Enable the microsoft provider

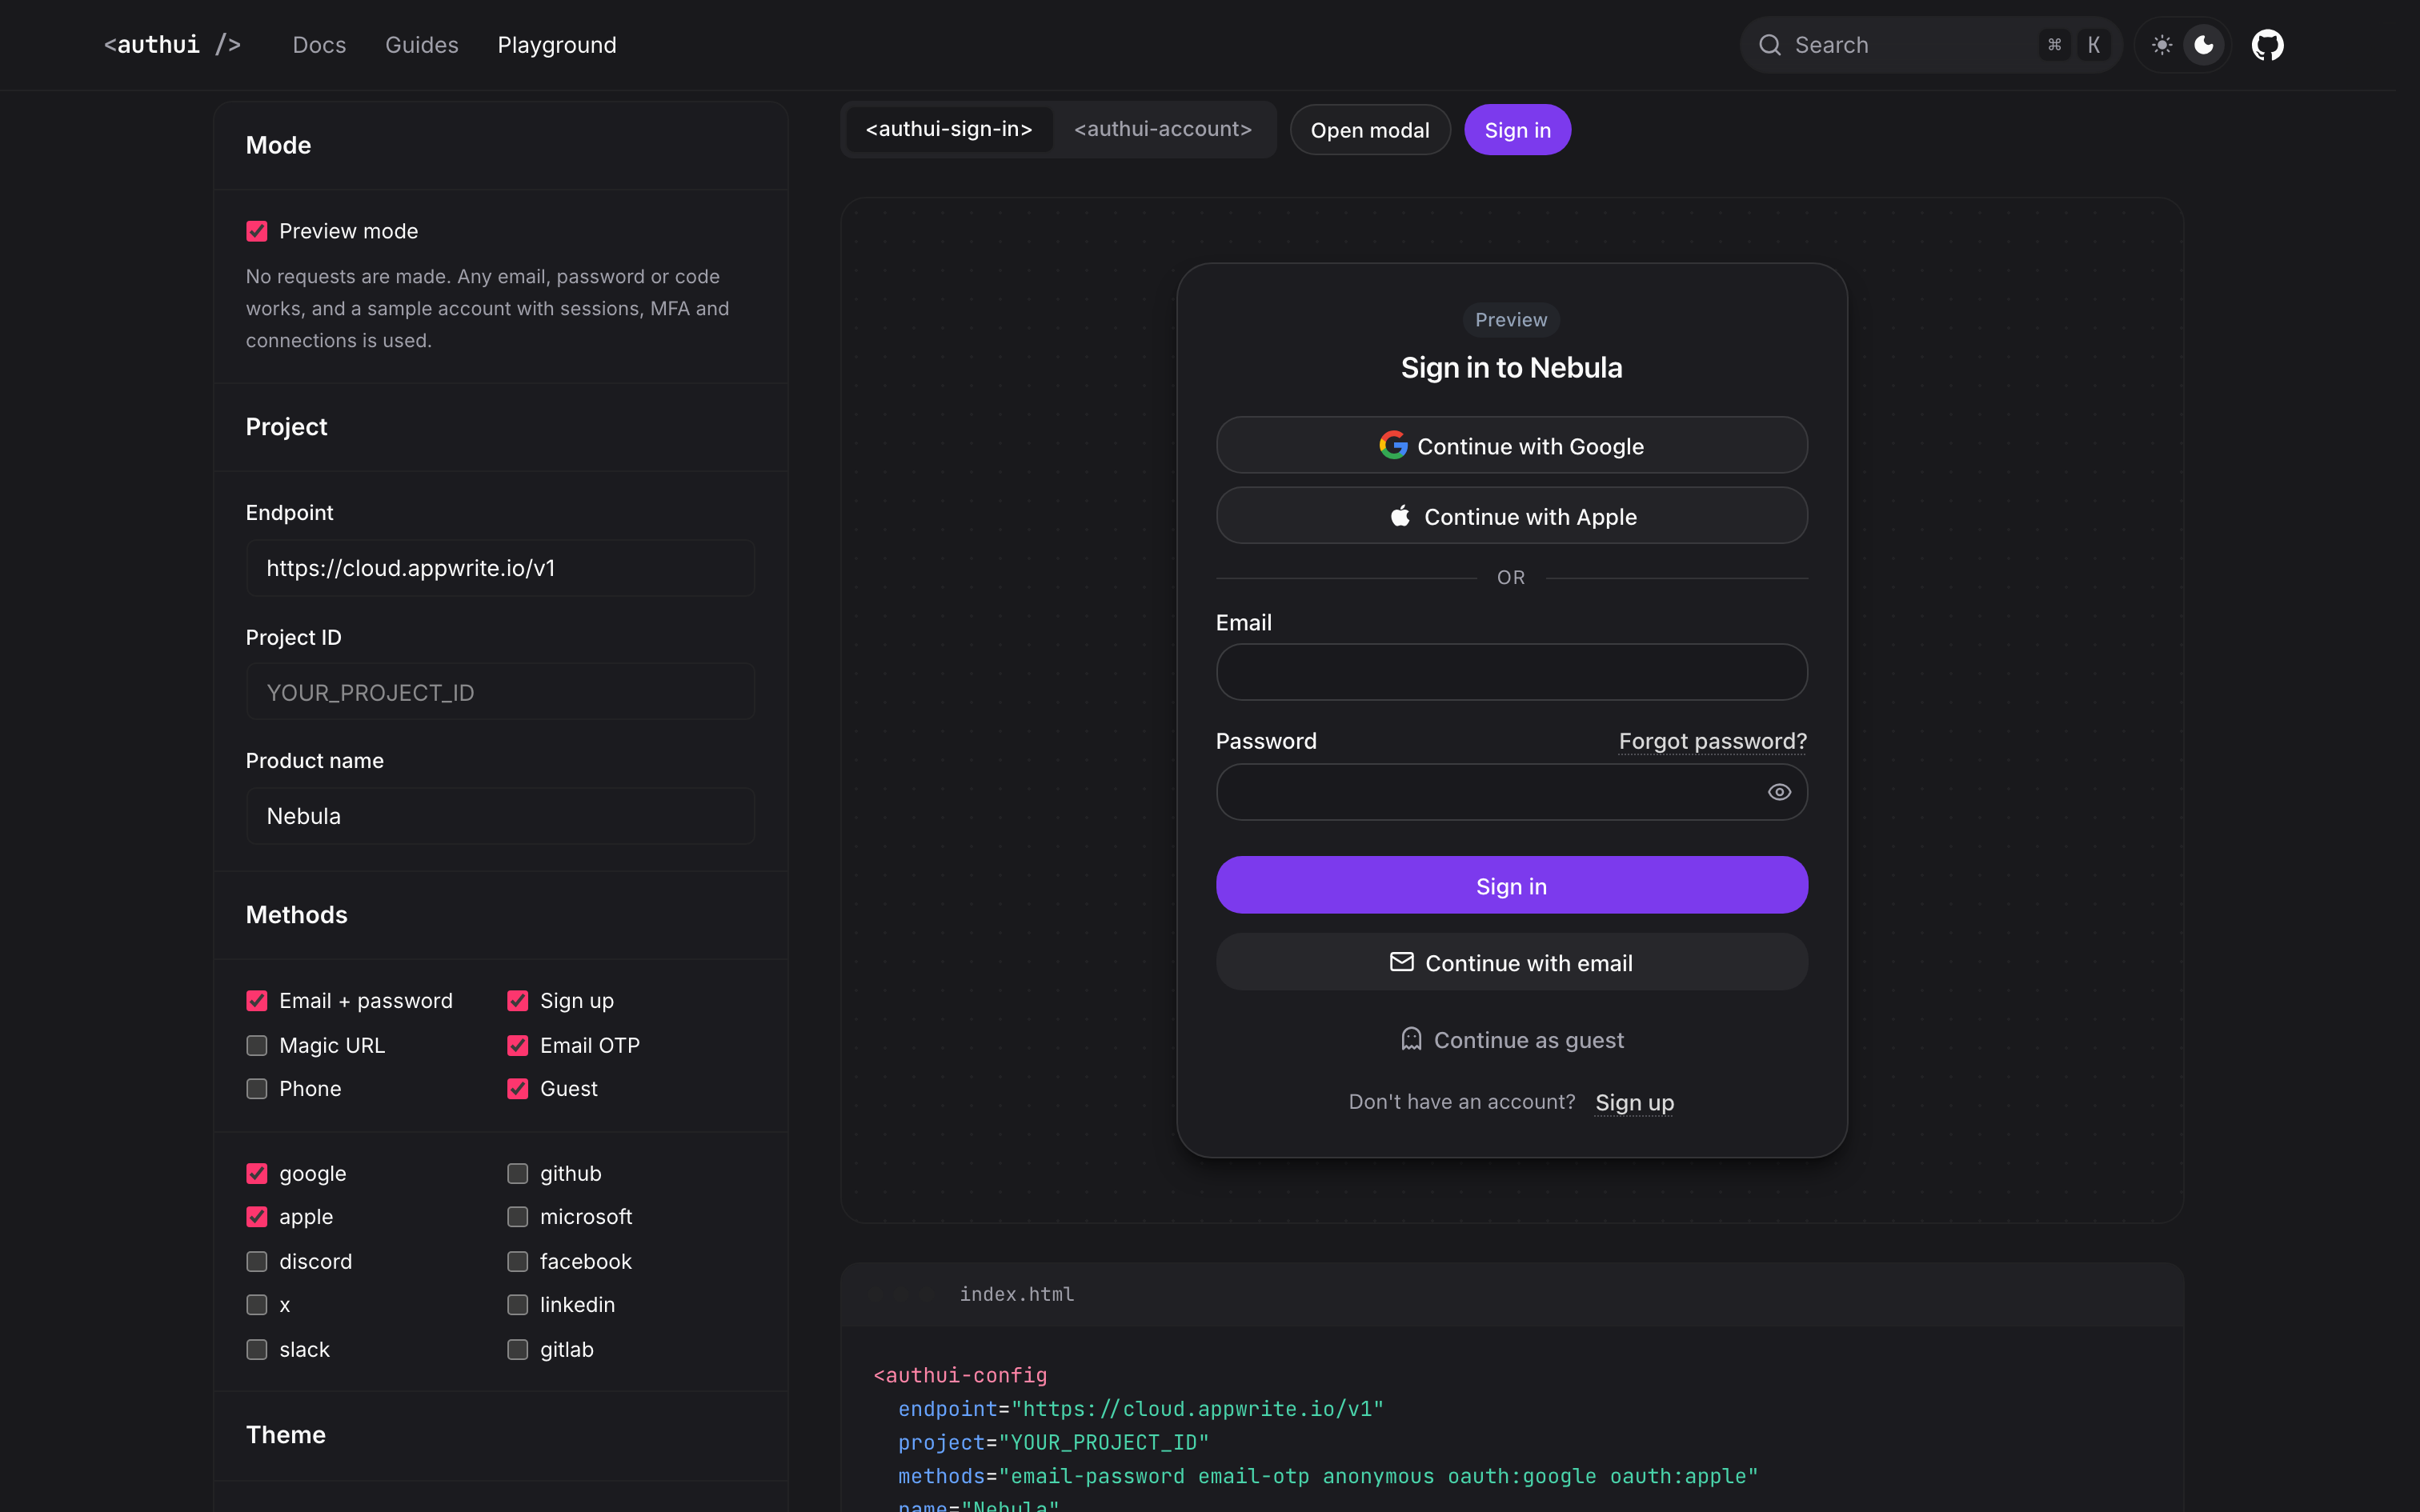[517, 1217]
